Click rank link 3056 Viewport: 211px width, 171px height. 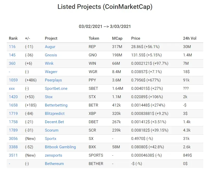[x=13, y=139]
